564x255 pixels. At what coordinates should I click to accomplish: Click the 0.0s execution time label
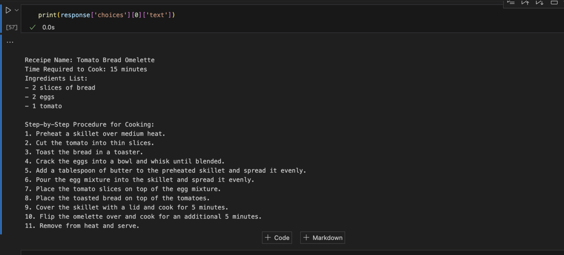click(48, 27)
